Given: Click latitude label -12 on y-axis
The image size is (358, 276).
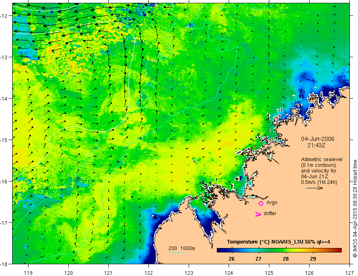Looking at the screenshot, I should (4, 16).
